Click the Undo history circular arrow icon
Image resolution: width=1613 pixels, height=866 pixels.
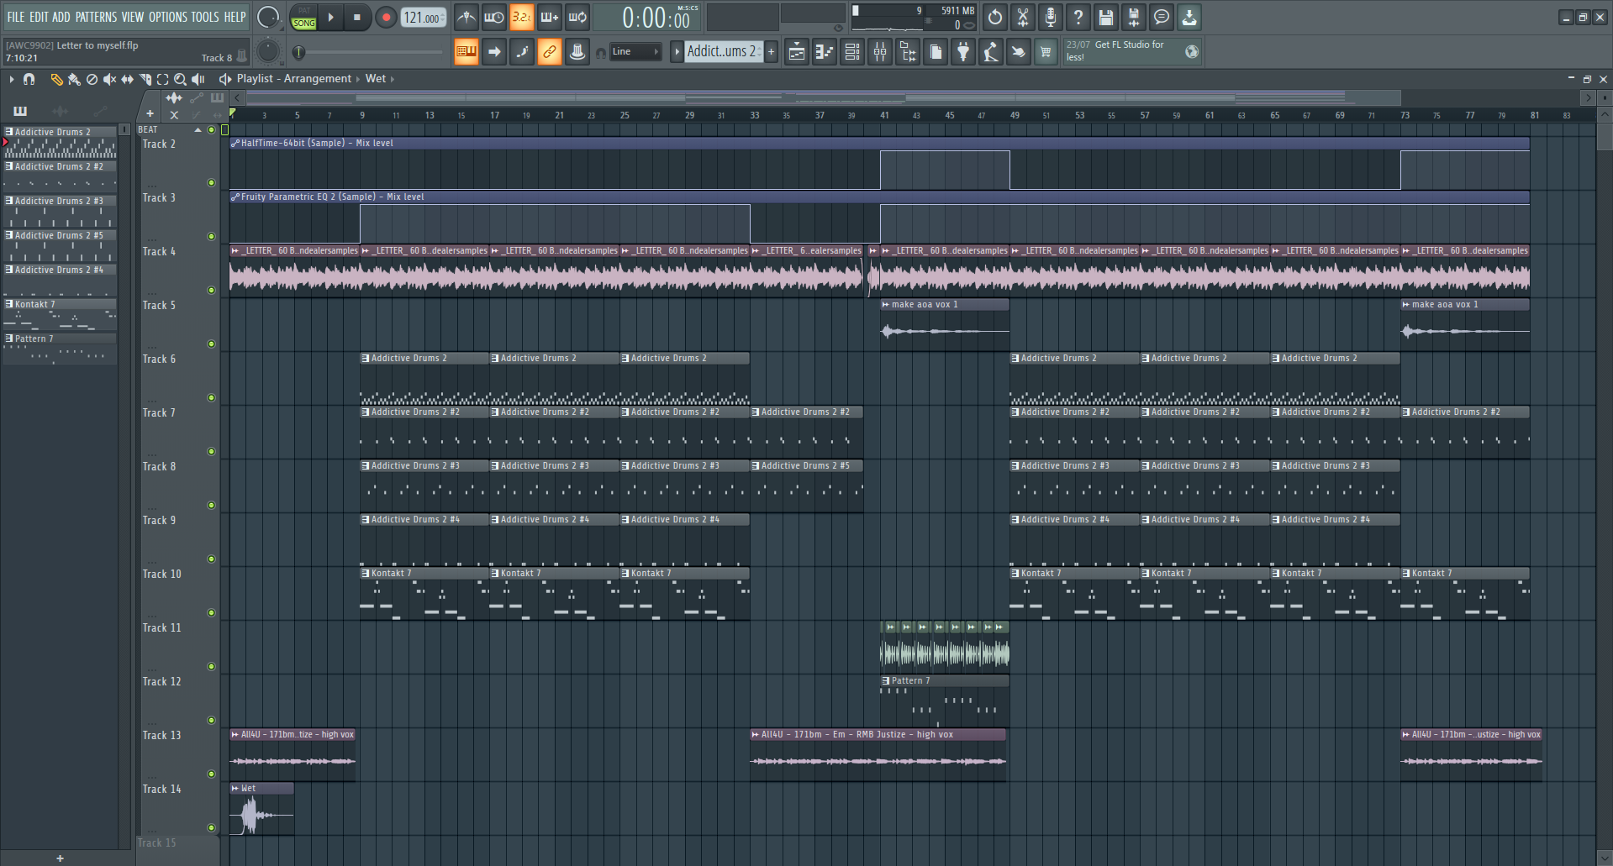click(995, 17)
